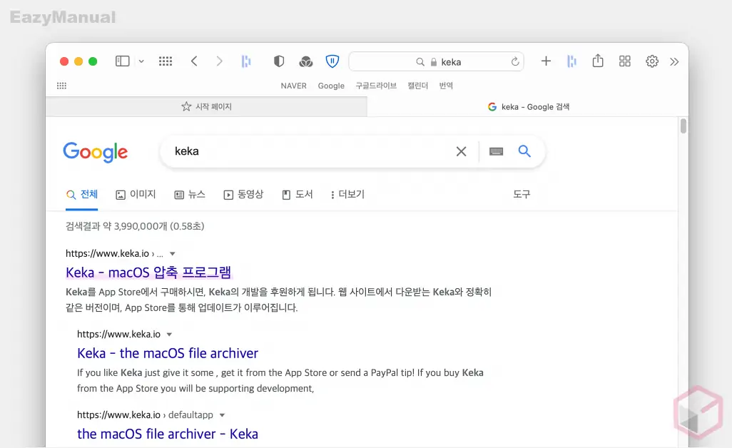Open the privacy report half-shield icon
This screenshot has width=732, height=448.
coord(279,61)
